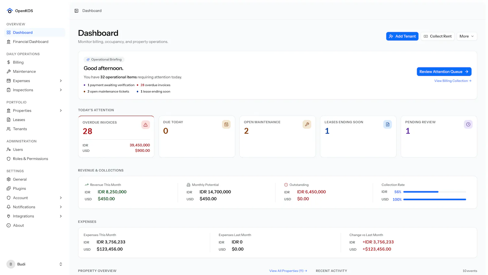
Task: Click the Plugins puzzle icon
Action: pos(9,189)
